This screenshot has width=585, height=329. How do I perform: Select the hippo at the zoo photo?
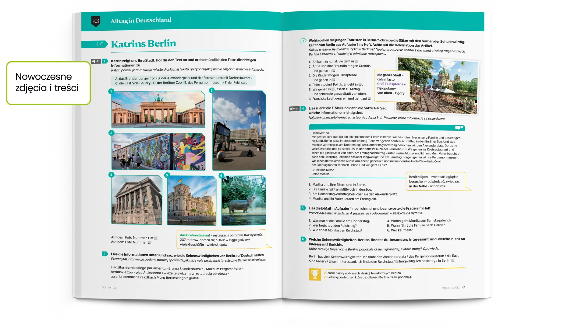(x=243, y=200)
